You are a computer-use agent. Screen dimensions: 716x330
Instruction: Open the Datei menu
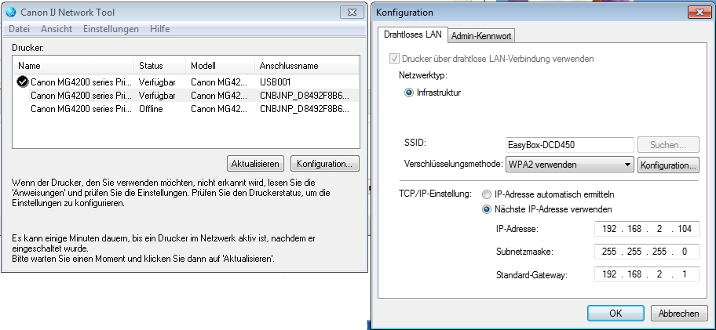point(19,29)
